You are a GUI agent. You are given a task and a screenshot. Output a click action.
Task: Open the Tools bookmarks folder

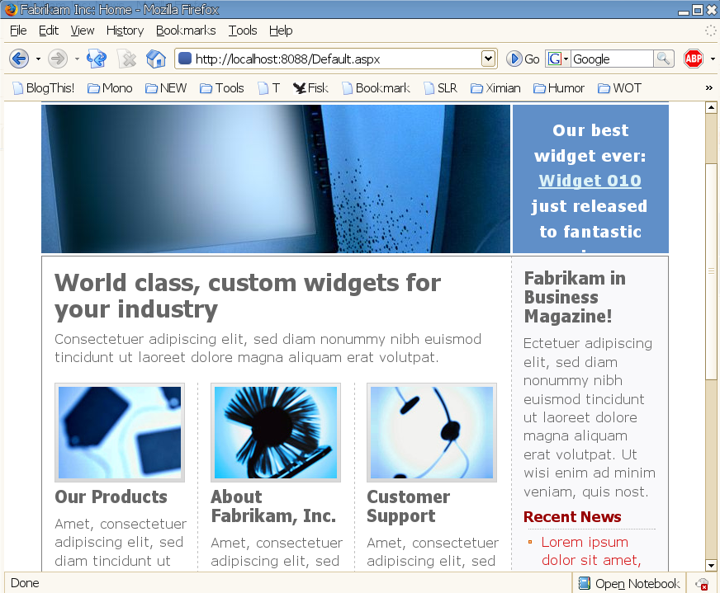tap(222, 88)
